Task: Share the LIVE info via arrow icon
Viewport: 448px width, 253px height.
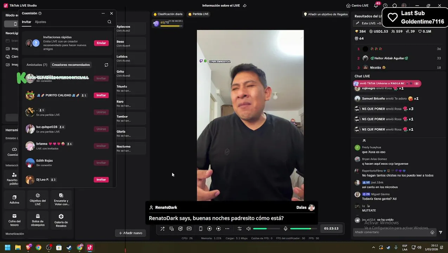Action: tap(245, 6)
